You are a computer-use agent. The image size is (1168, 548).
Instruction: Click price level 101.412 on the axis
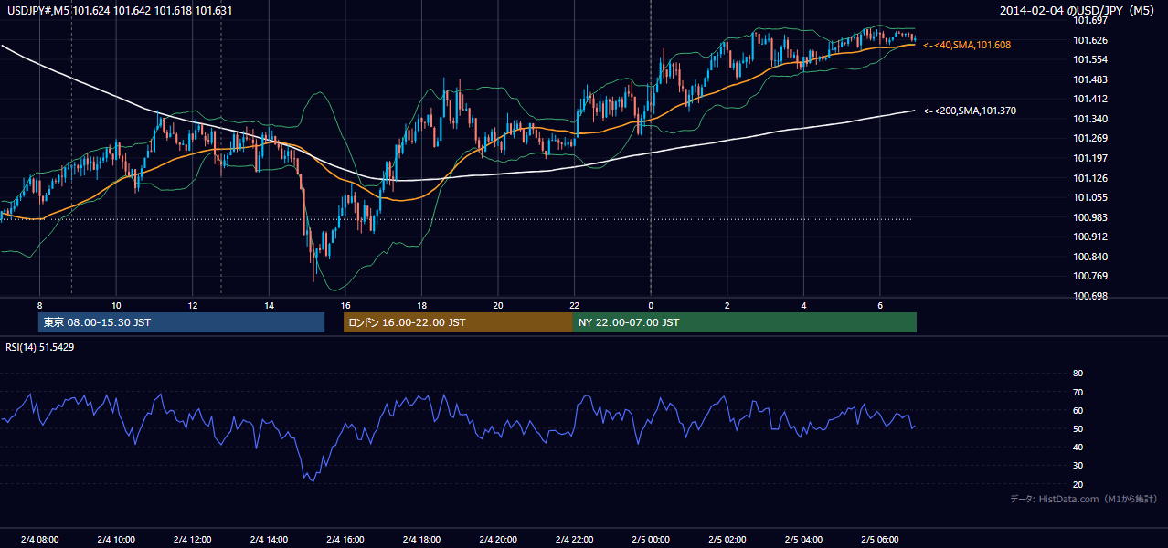point(1090,99)
